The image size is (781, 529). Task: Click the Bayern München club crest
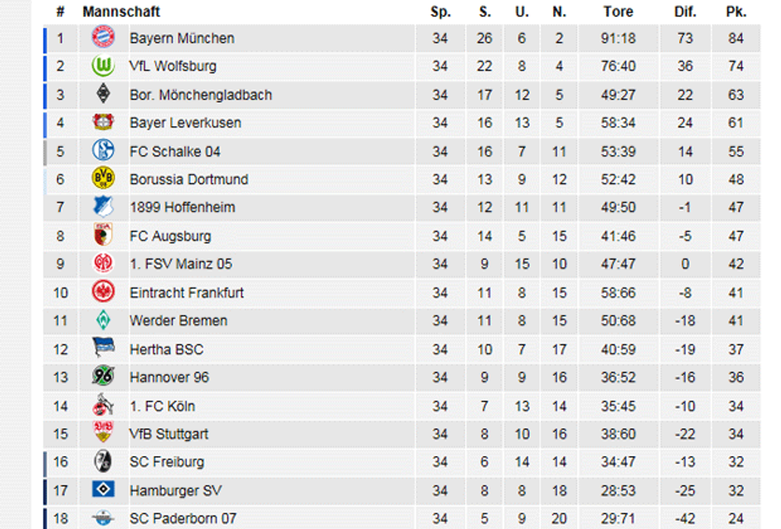point(103,37)
